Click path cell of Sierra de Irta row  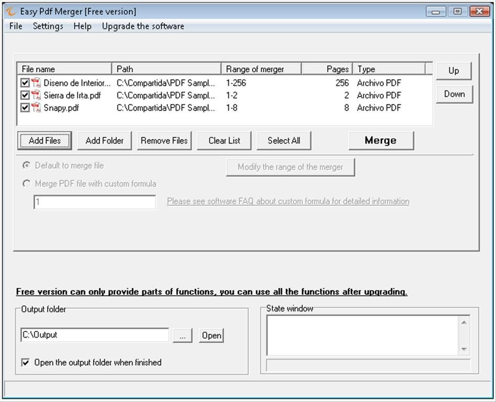(x=166, y=95)
